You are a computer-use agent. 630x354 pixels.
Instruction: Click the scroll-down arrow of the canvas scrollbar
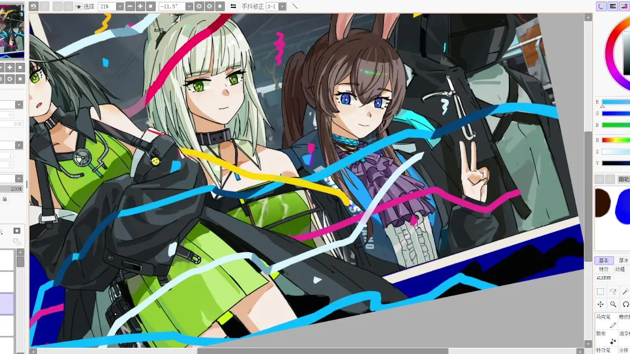click(x=588, y=344)
